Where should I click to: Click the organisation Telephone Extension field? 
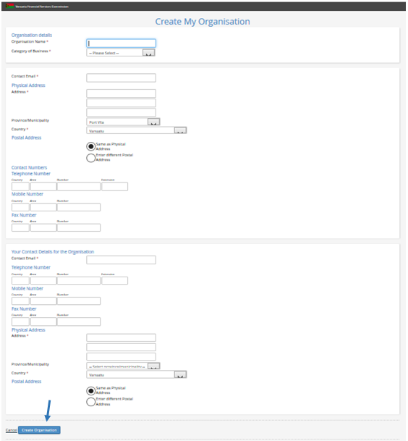(x=114, y=187)
